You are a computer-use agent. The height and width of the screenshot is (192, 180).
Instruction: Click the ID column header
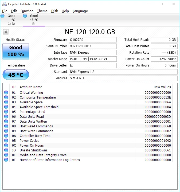click(x=14, y=87)
